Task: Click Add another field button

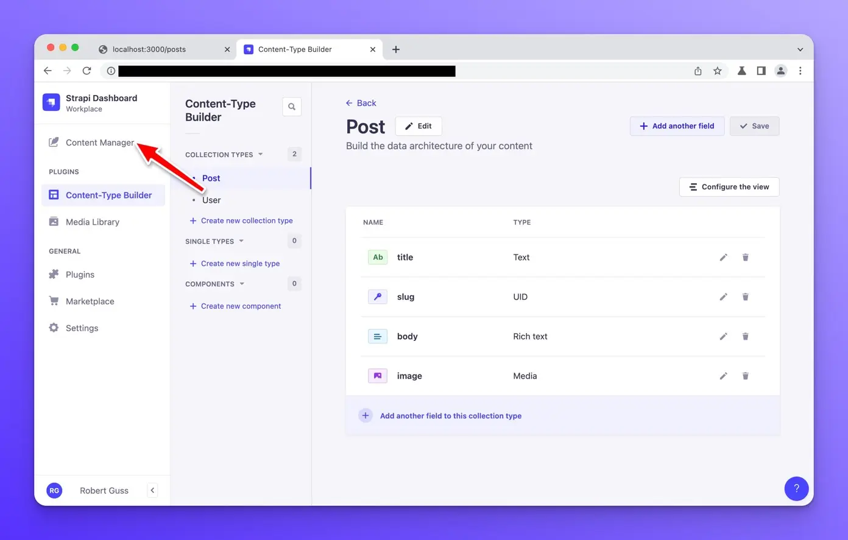Action: click(x=677, y=126)
